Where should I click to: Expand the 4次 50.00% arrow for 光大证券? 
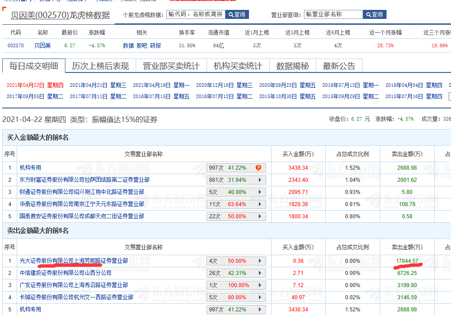click(260, 261)
